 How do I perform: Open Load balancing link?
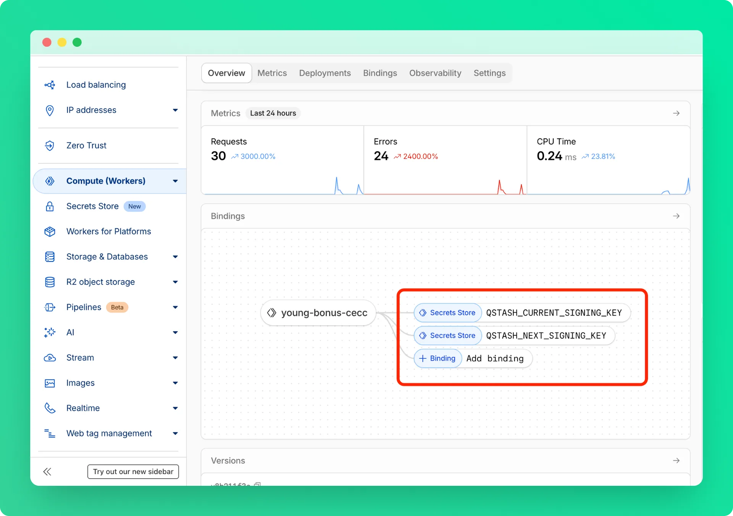(96, 85)
